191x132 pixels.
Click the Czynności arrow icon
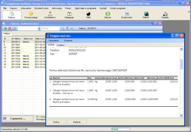5,118
